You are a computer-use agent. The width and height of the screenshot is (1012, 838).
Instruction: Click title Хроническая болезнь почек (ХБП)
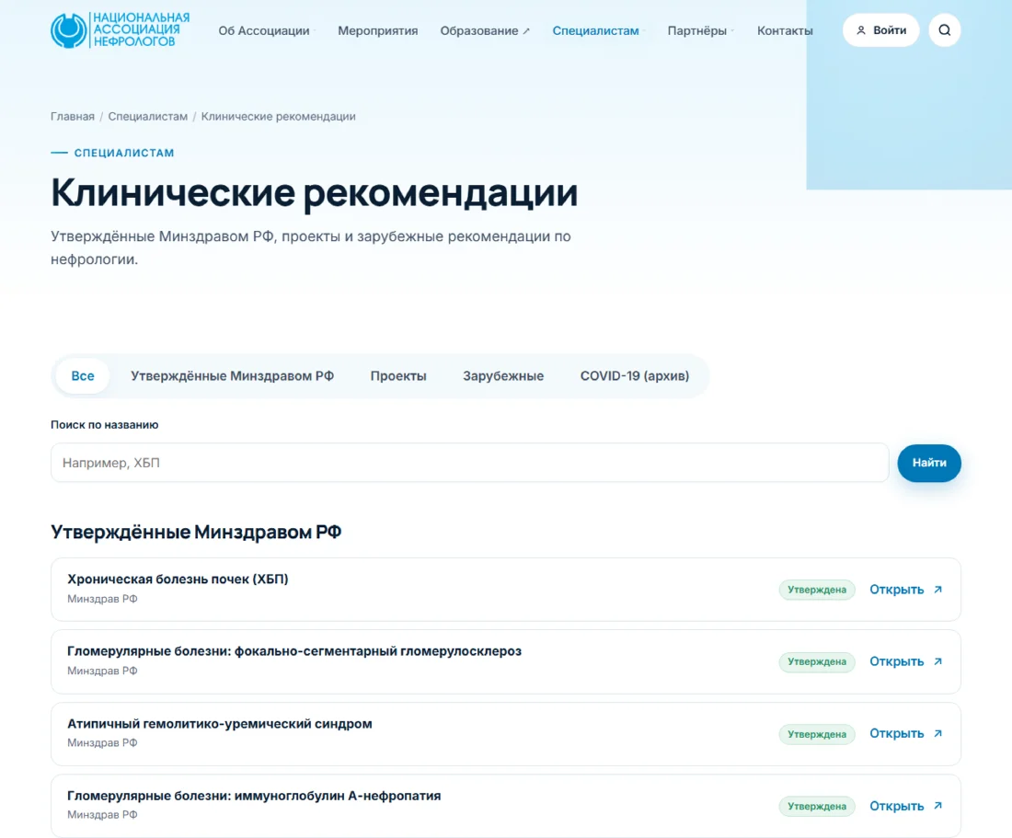point(178,580)
